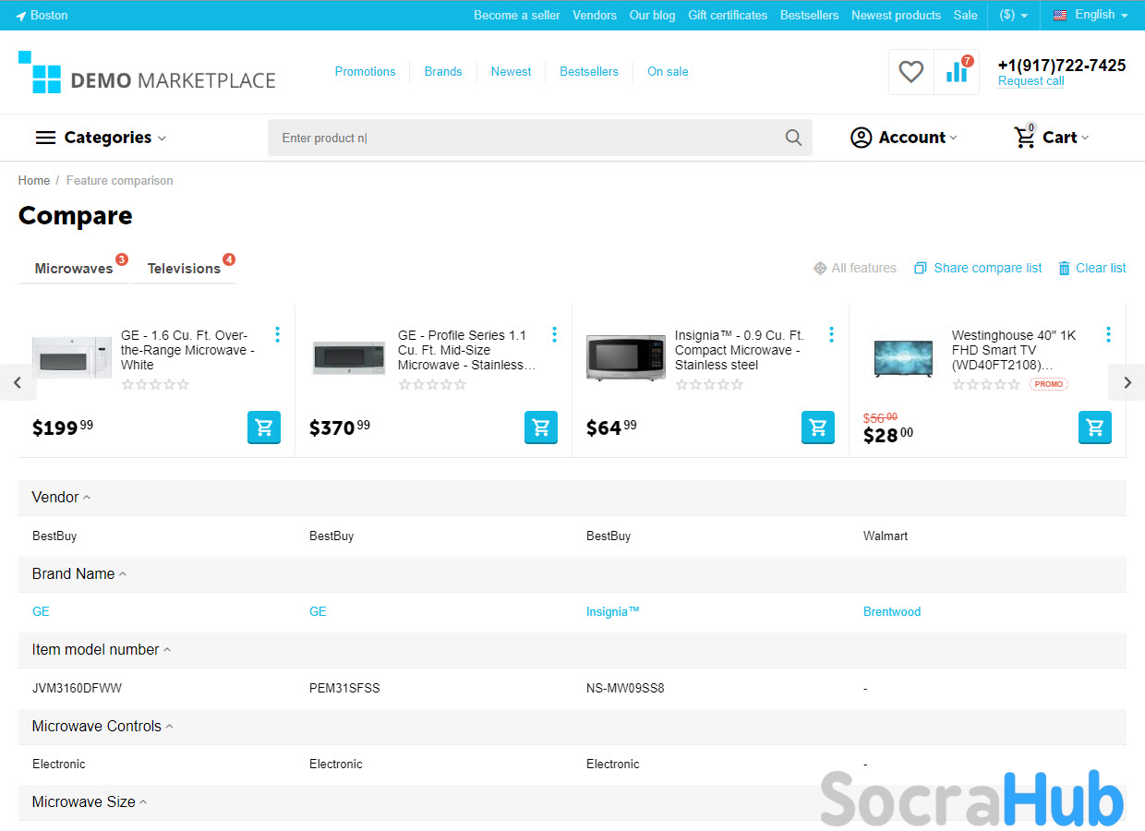Open the Sale link in top bar
Viewport: 1145px width, 831px height.
pos(965,15)
